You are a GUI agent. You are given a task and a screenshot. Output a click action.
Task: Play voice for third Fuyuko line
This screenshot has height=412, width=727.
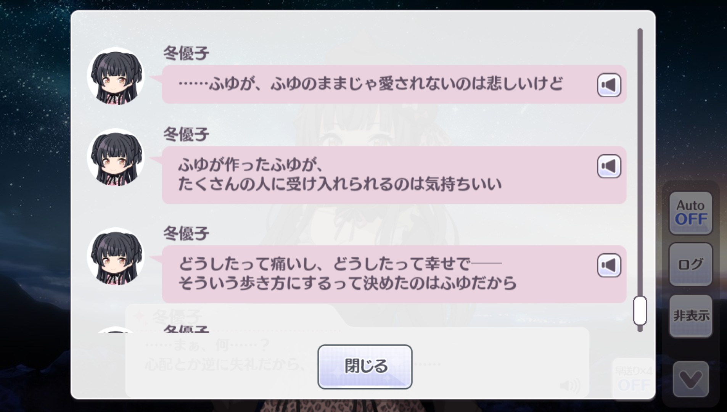(x=609, y=265)
